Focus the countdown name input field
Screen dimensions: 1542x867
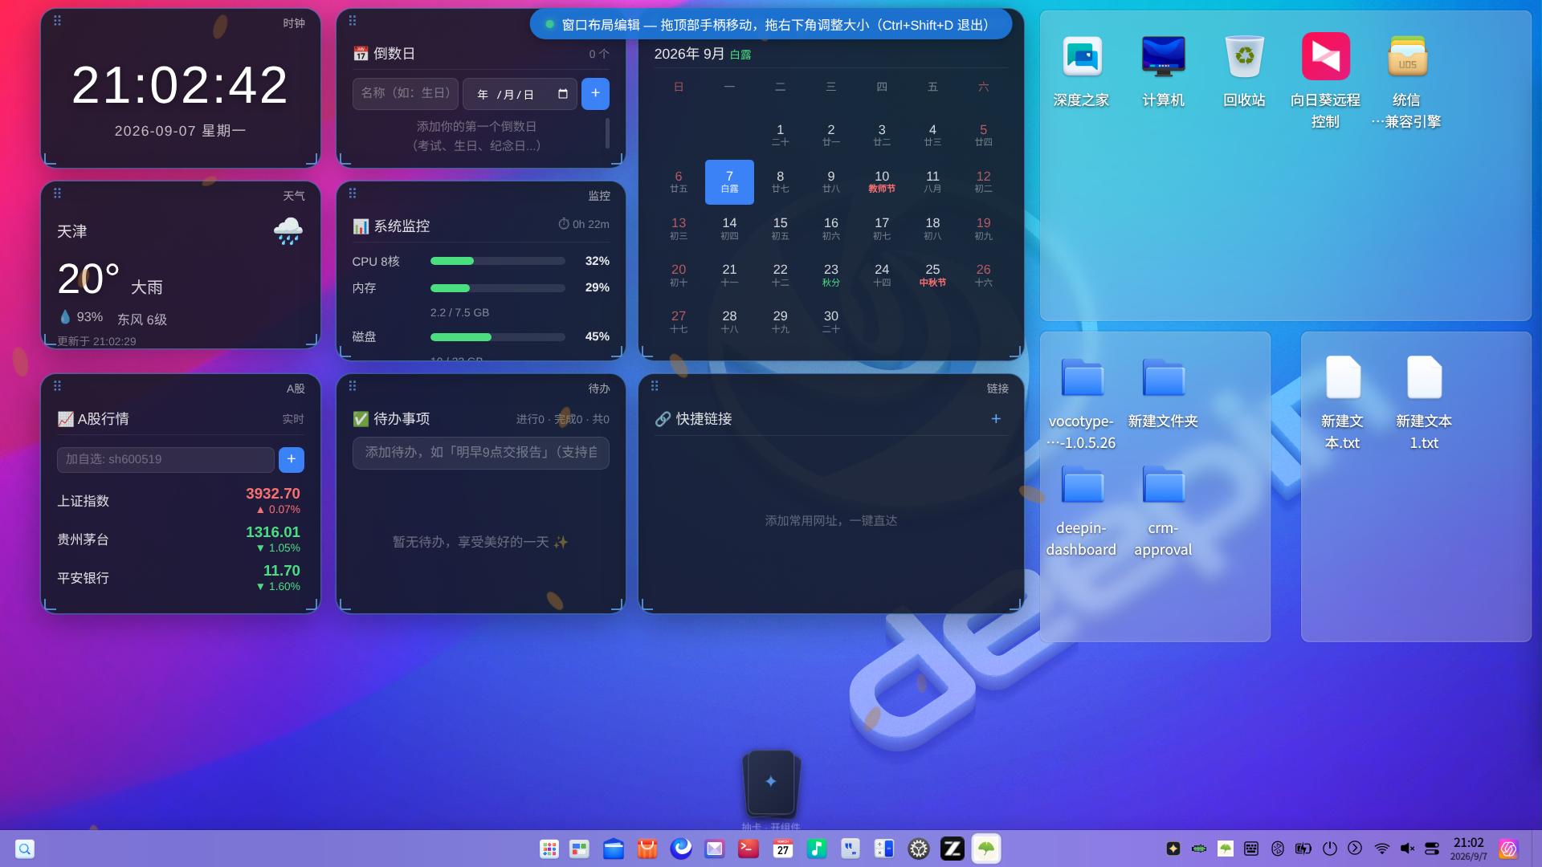tap(406, 94)
